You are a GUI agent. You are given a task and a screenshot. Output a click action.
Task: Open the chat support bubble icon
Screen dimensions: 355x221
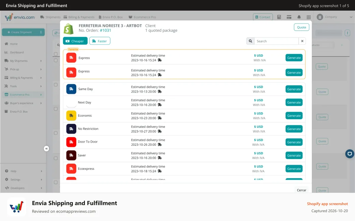[x=350, y=154]
